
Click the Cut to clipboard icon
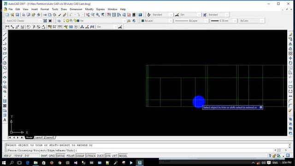pos(45,15)
